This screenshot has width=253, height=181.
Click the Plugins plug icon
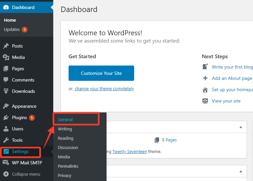pos(6,117)
